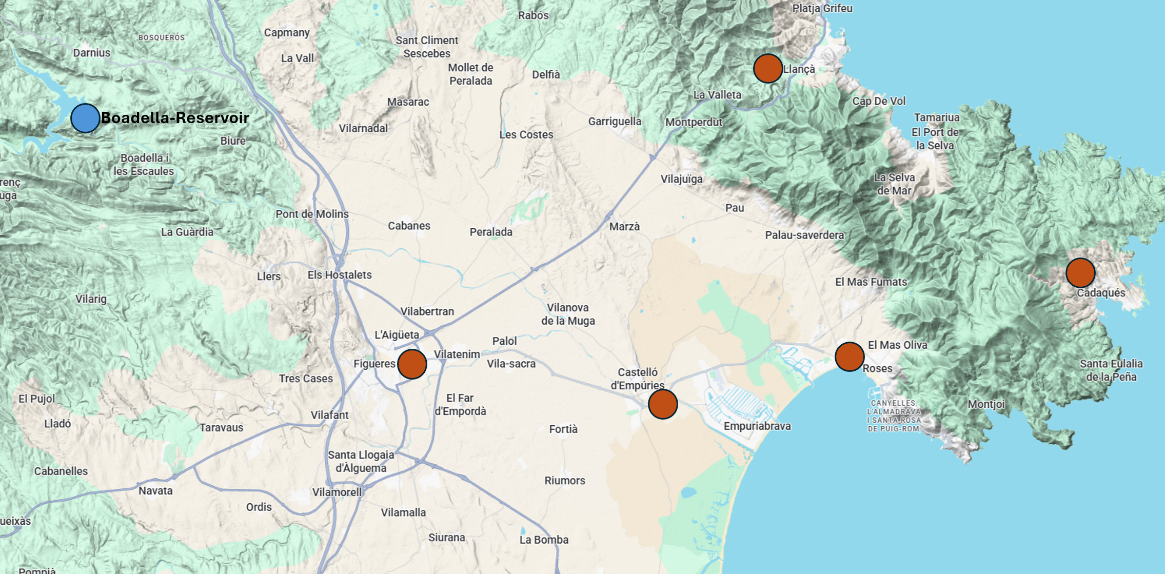Click the Lladó label
The image size is (1165, 574).
coord(57,424)
